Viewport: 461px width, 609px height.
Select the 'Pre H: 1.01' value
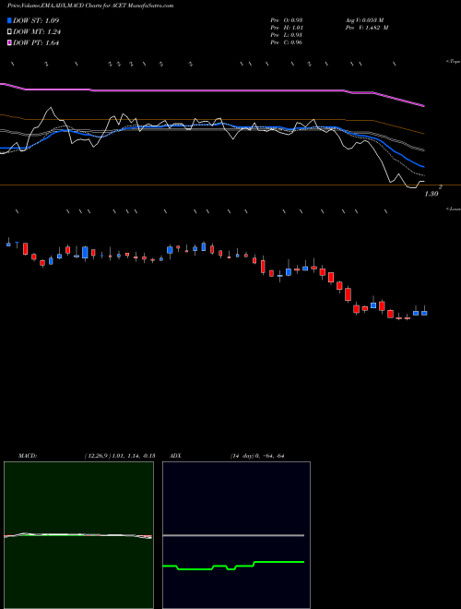point(287,28)
